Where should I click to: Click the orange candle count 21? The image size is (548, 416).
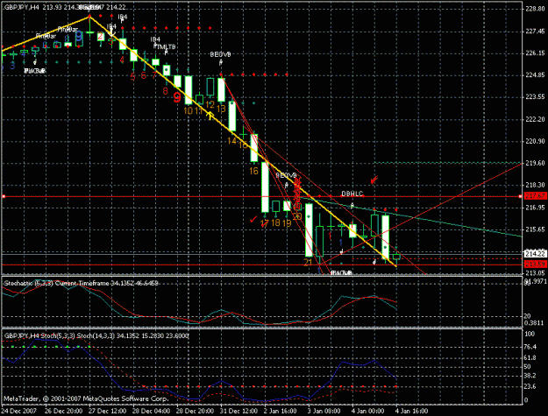pyautogui.click(x=308, y=262)
